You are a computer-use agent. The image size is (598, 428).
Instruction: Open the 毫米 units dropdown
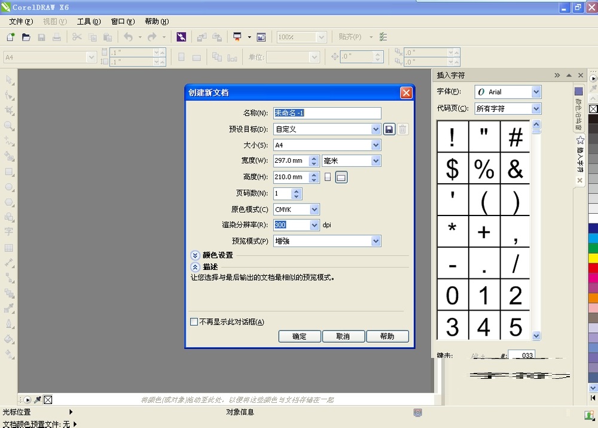pyautogui.click(x=376, y=161)
